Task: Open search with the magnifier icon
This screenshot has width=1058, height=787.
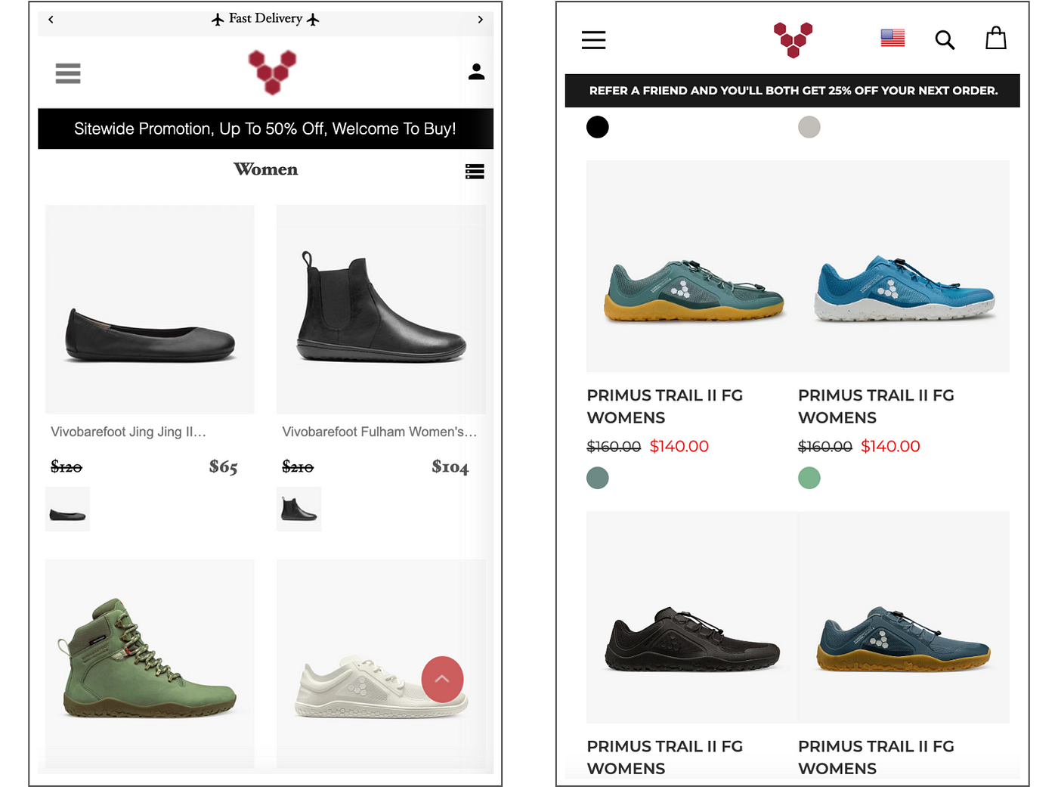Action: pos(945,39)
